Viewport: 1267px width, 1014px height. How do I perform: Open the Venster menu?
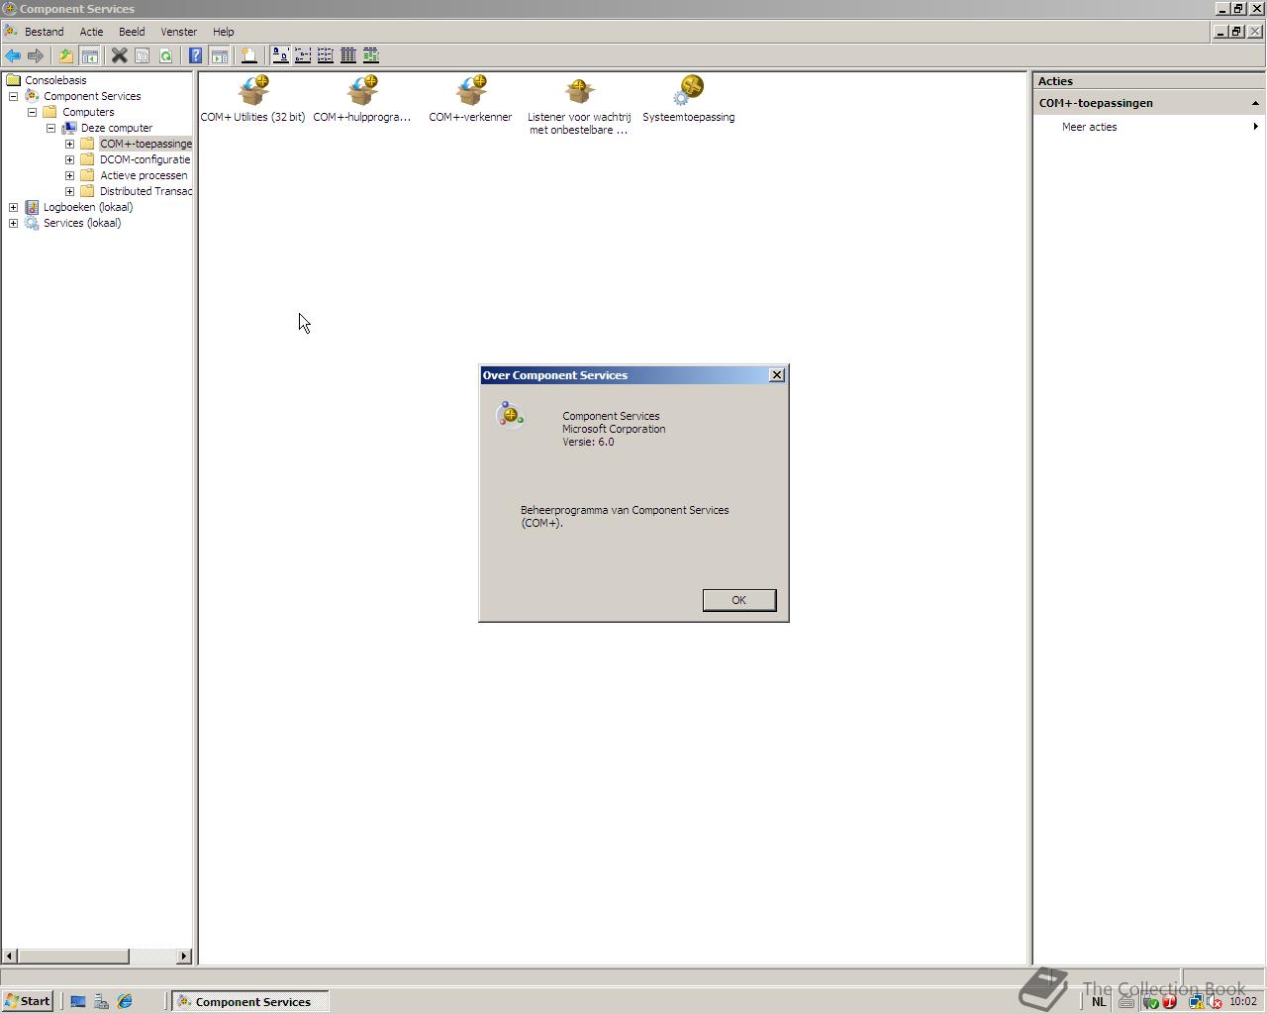coord(179,32)
